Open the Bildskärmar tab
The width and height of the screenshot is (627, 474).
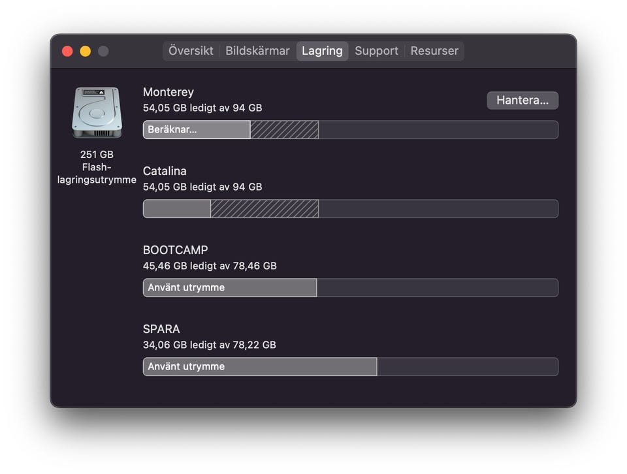click(x=257, y=51)
